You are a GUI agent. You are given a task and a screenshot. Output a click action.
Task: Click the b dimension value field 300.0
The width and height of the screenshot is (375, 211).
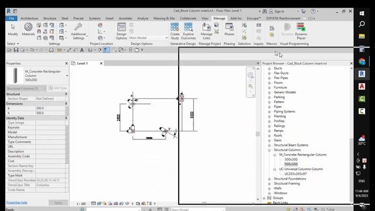pos(50,108)
